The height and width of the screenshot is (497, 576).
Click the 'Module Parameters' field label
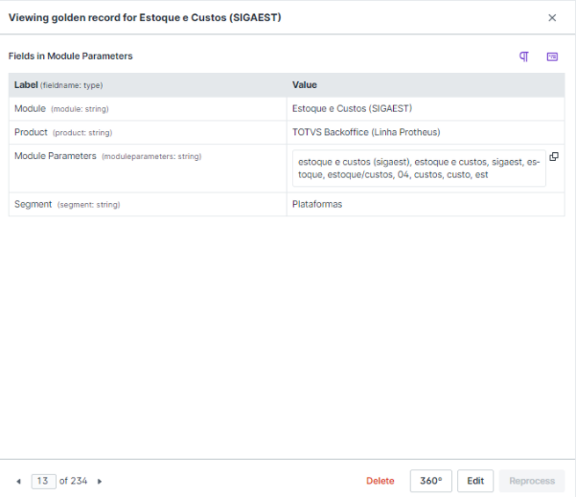[56, 156]
